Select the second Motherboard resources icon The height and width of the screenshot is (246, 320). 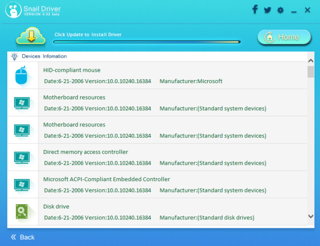click(x=22, y=130)
